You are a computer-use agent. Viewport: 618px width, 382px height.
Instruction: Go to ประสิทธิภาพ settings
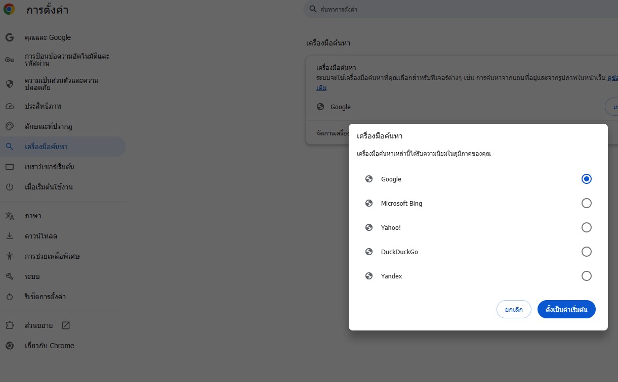pyautogui.click(x=63, y=107)
